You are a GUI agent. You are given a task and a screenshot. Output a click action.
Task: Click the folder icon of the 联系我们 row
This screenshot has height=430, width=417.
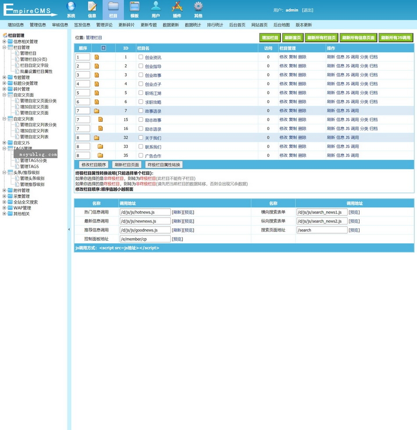100,146
